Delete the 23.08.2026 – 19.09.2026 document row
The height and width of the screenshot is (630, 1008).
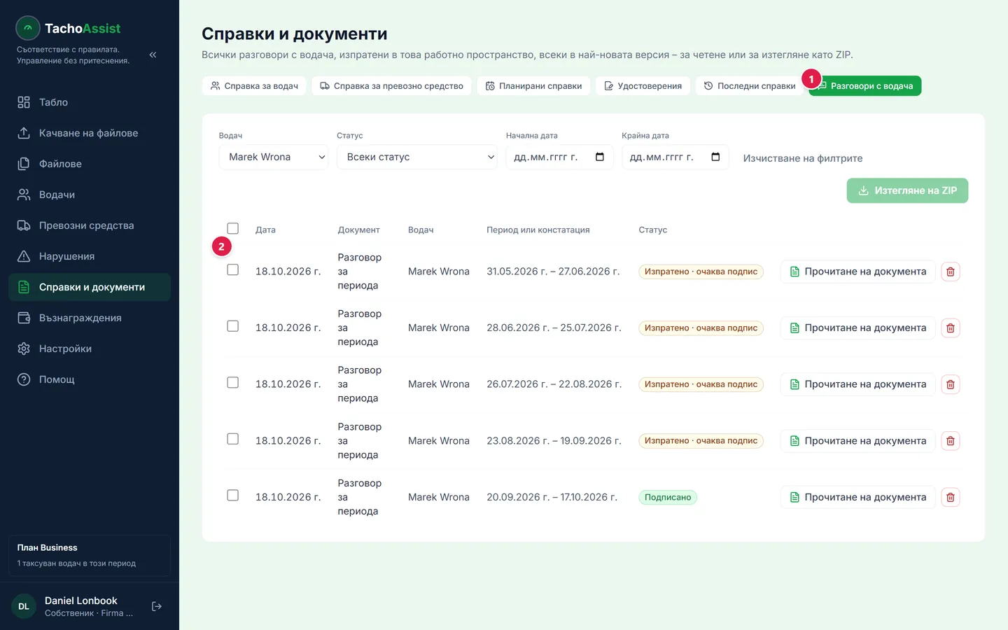(x=951, y=441)
